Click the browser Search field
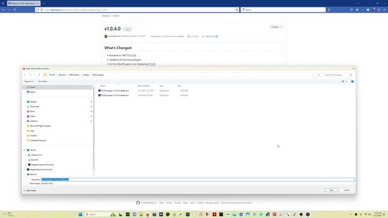Screen dimensions: 388x218 (283, 10)
